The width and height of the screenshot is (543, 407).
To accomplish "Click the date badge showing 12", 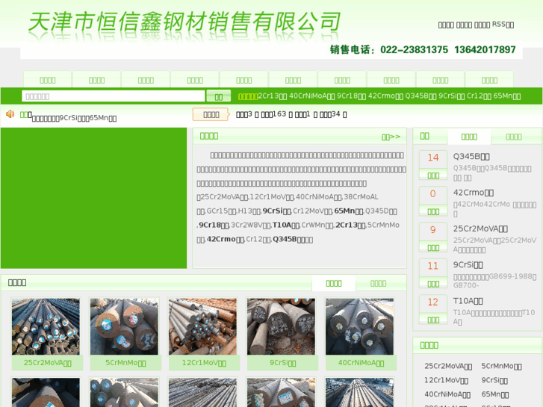I will tap(433, 309).
